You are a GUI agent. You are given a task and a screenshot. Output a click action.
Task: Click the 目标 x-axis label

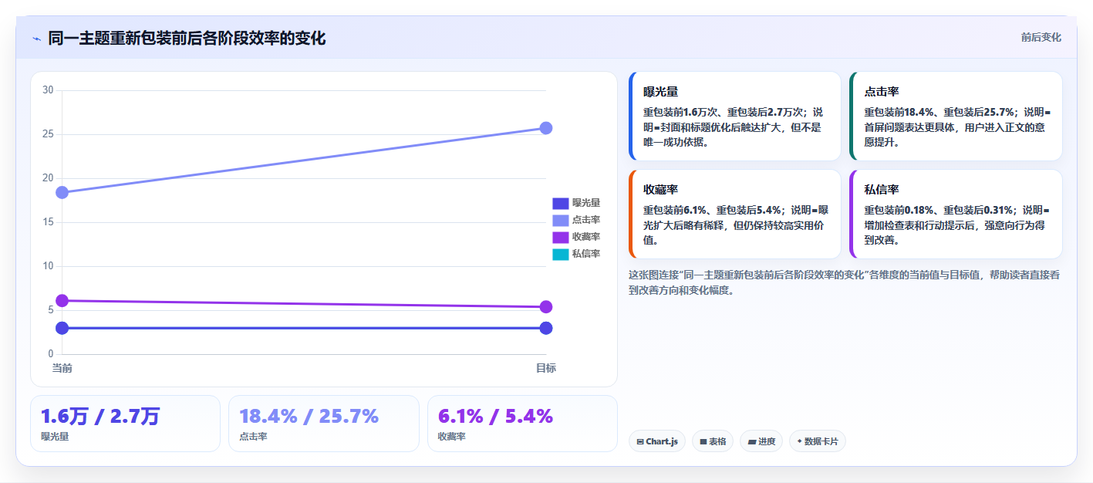(546, 368)
